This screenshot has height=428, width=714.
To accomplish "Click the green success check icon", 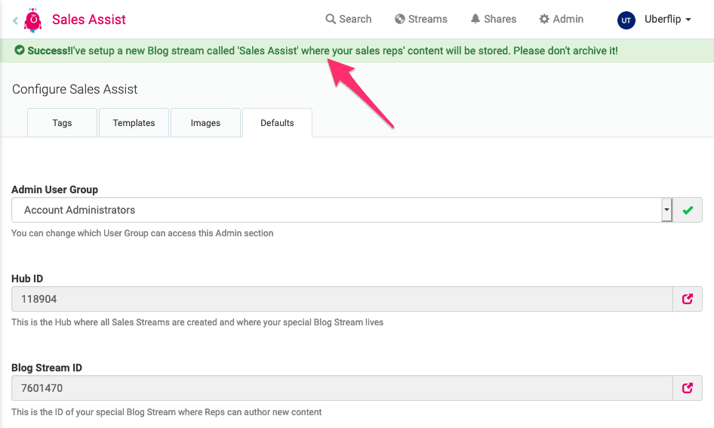I will tap(19, 50).
